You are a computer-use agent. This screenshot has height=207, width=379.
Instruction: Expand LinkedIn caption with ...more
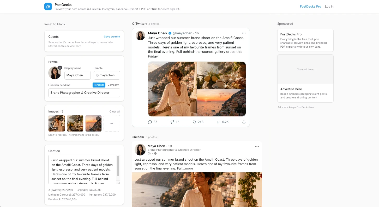pos(188,168)
